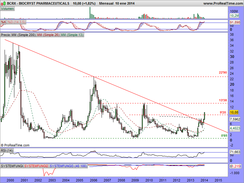
Task: Click the 2014 year label on time axis
Action: click(x=204, y=180)
